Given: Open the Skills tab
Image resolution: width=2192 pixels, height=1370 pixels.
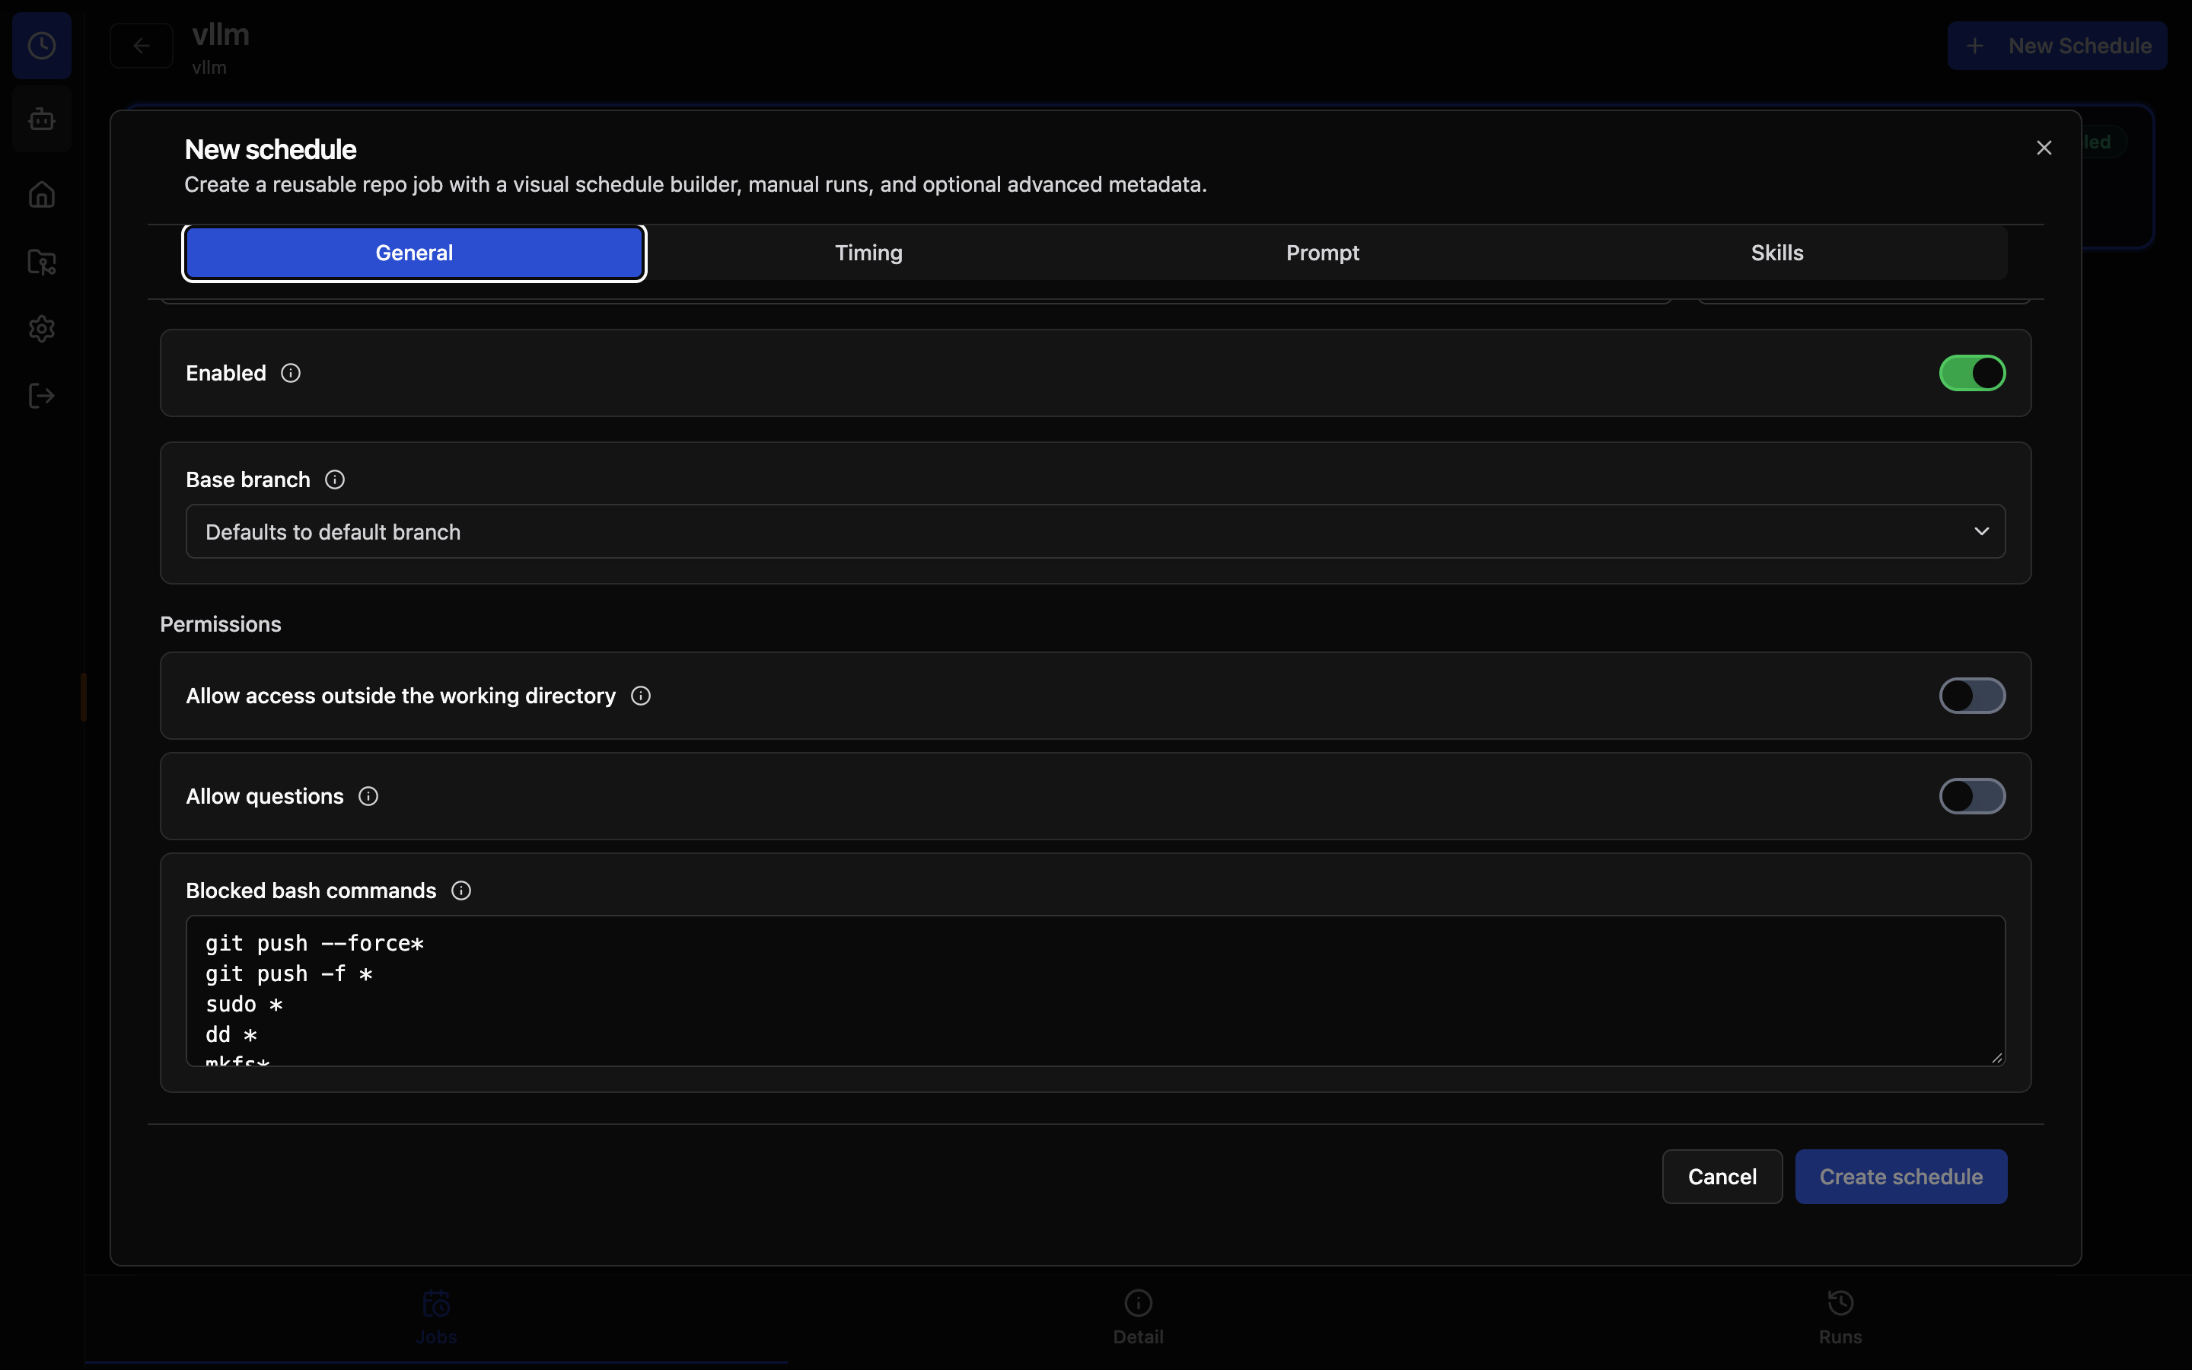Looking at the screenshot, I should click(1777, 253).
